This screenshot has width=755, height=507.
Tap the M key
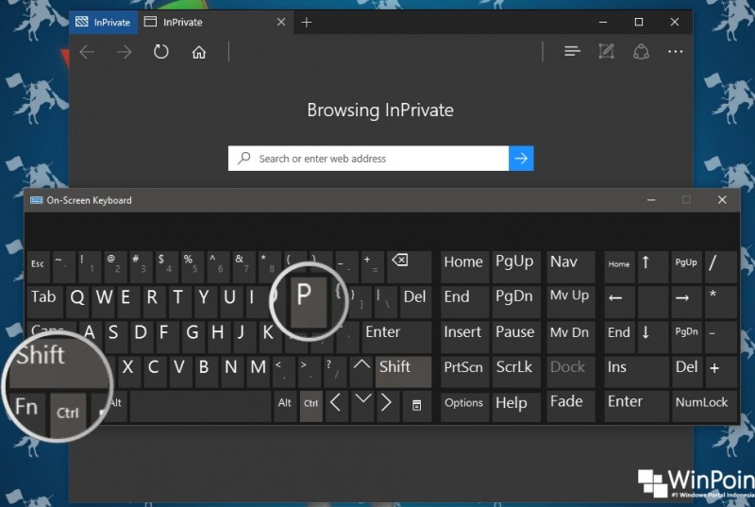(x=259, y=372)
